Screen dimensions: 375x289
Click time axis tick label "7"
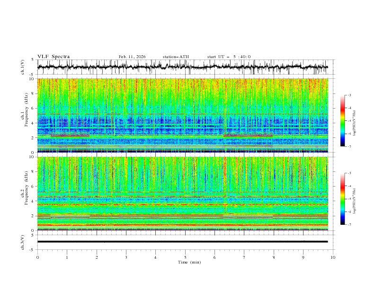click(244, 257)
